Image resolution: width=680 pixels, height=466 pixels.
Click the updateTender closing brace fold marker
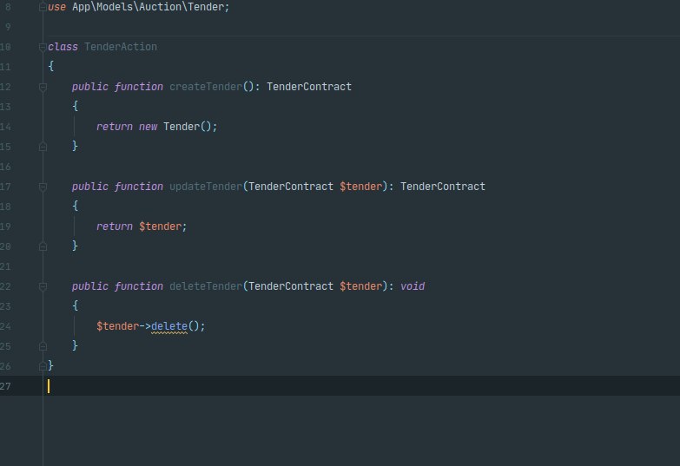pos(43,246)
